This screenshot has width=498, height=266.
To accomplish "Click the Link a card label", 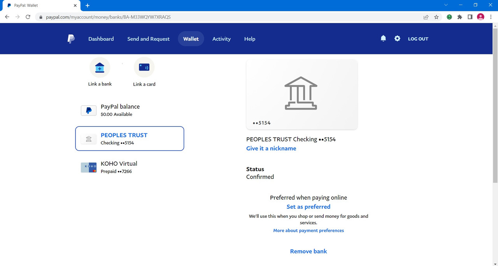I will pyautogui.click(x=144, y=84).
